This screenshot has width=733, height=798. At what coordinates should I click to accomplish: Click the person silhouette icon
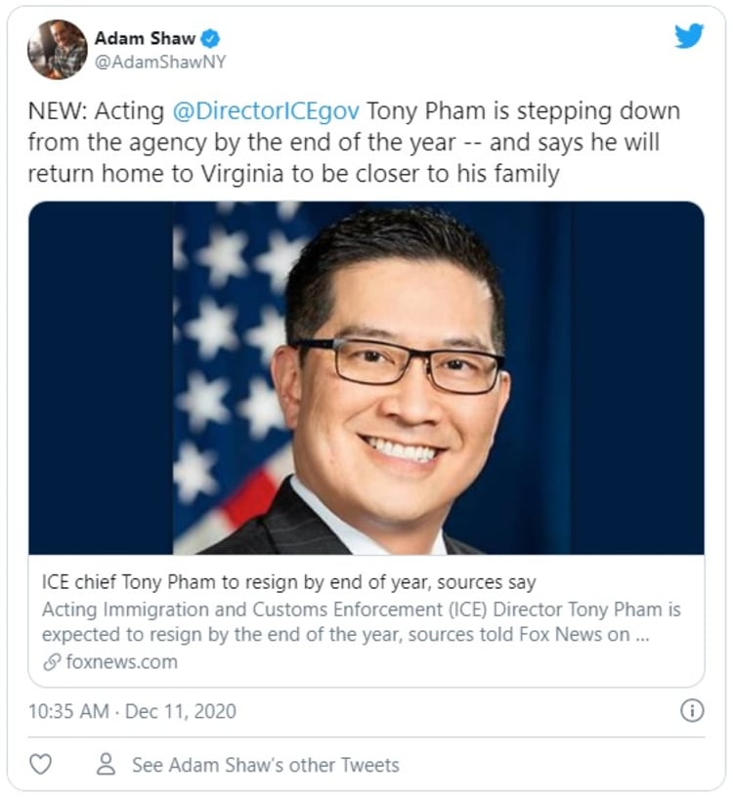106,764
